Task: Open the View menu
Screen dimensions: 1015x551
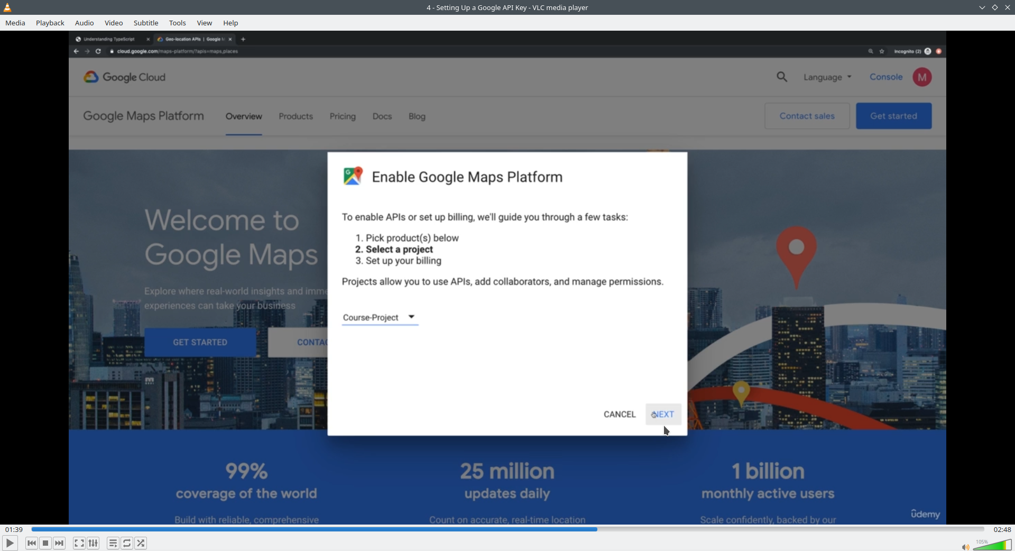Action: click(205, 23)
